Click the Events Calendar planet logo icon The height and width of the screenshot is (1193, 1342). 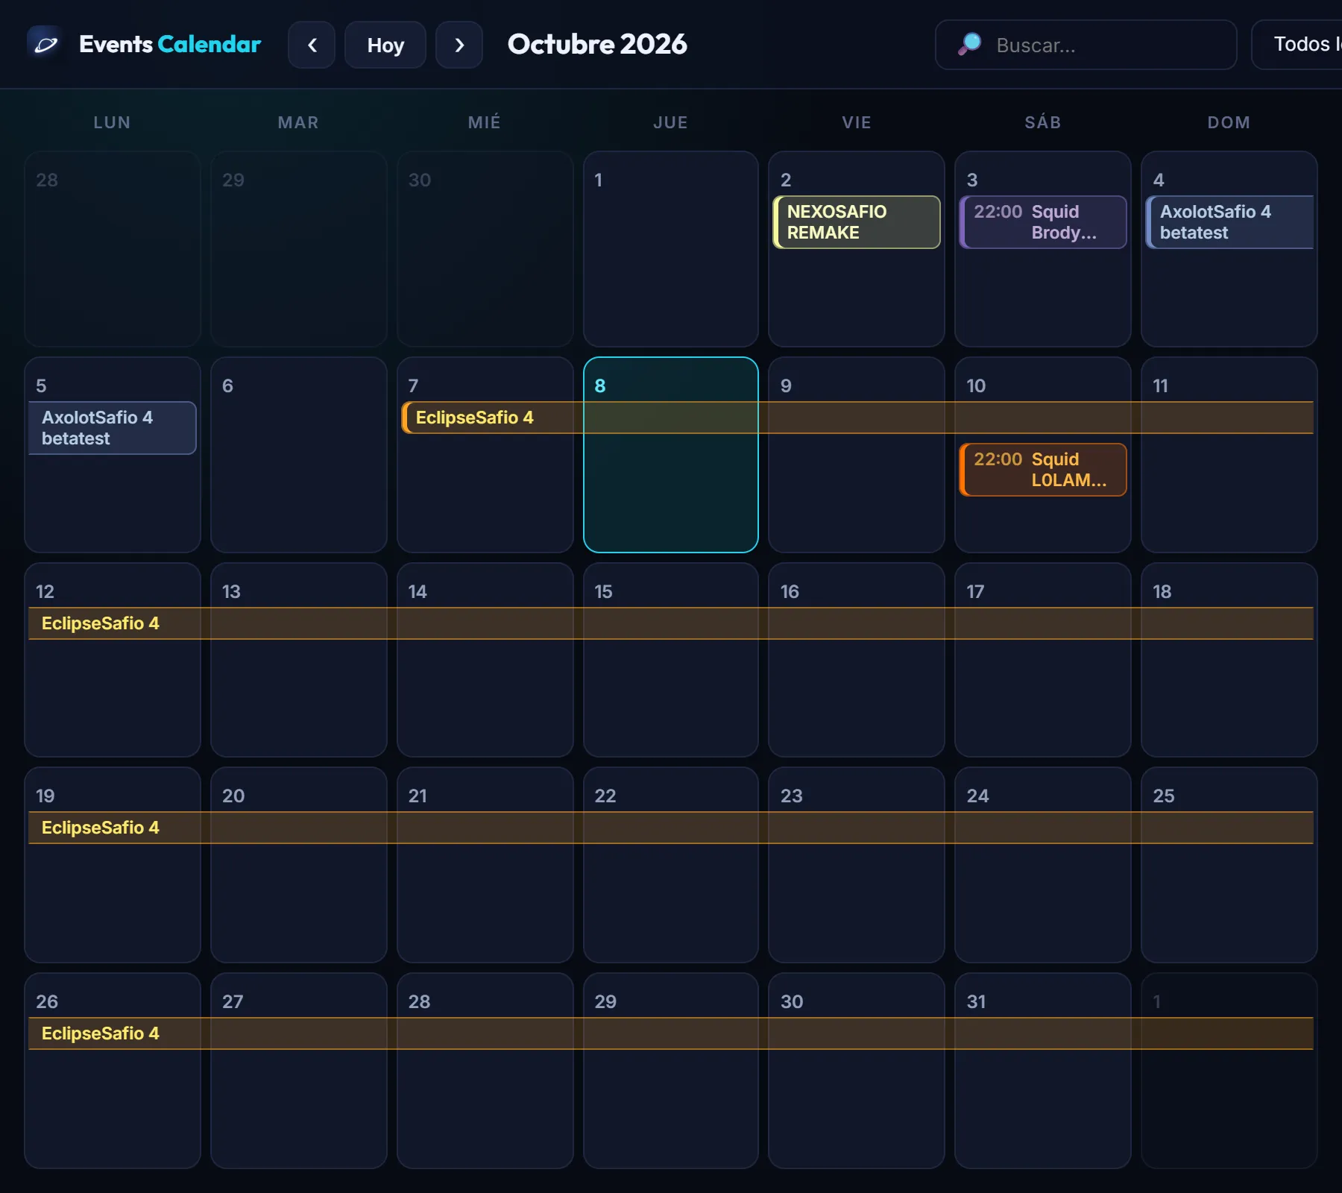point(45,45)
